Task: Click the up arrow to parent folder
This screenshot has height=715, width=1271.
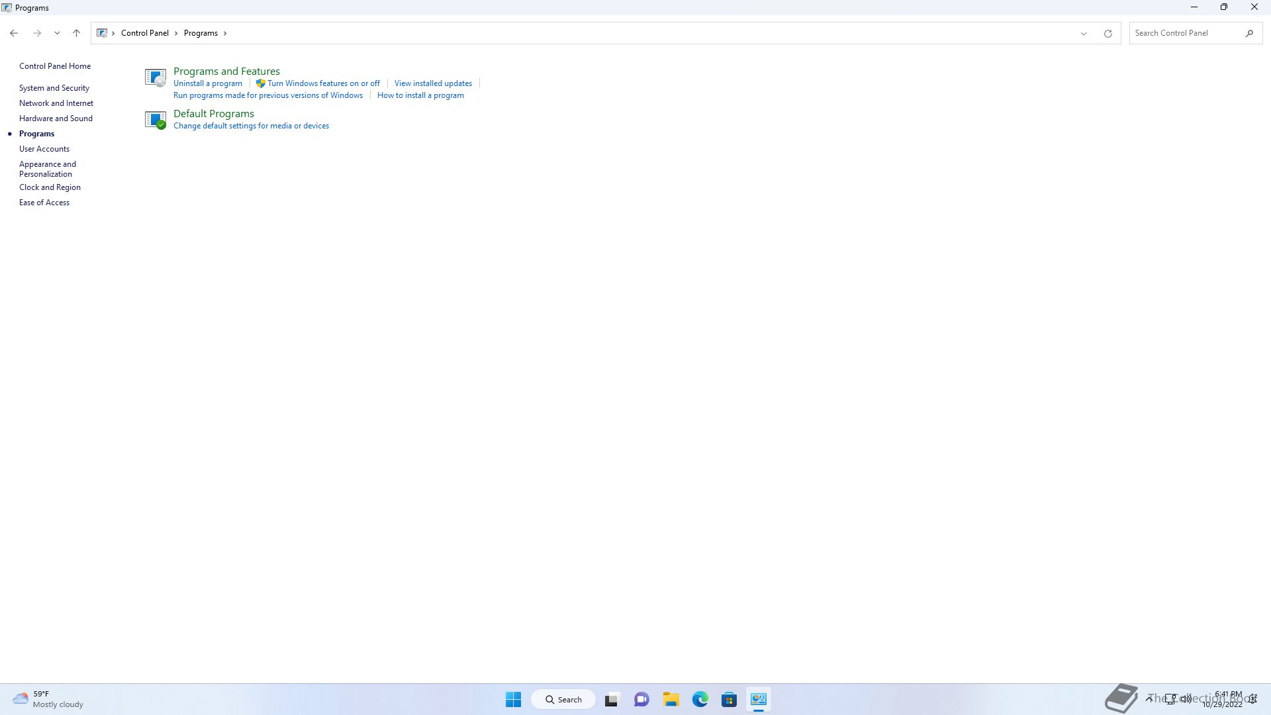Action: [x=76, y=33]
